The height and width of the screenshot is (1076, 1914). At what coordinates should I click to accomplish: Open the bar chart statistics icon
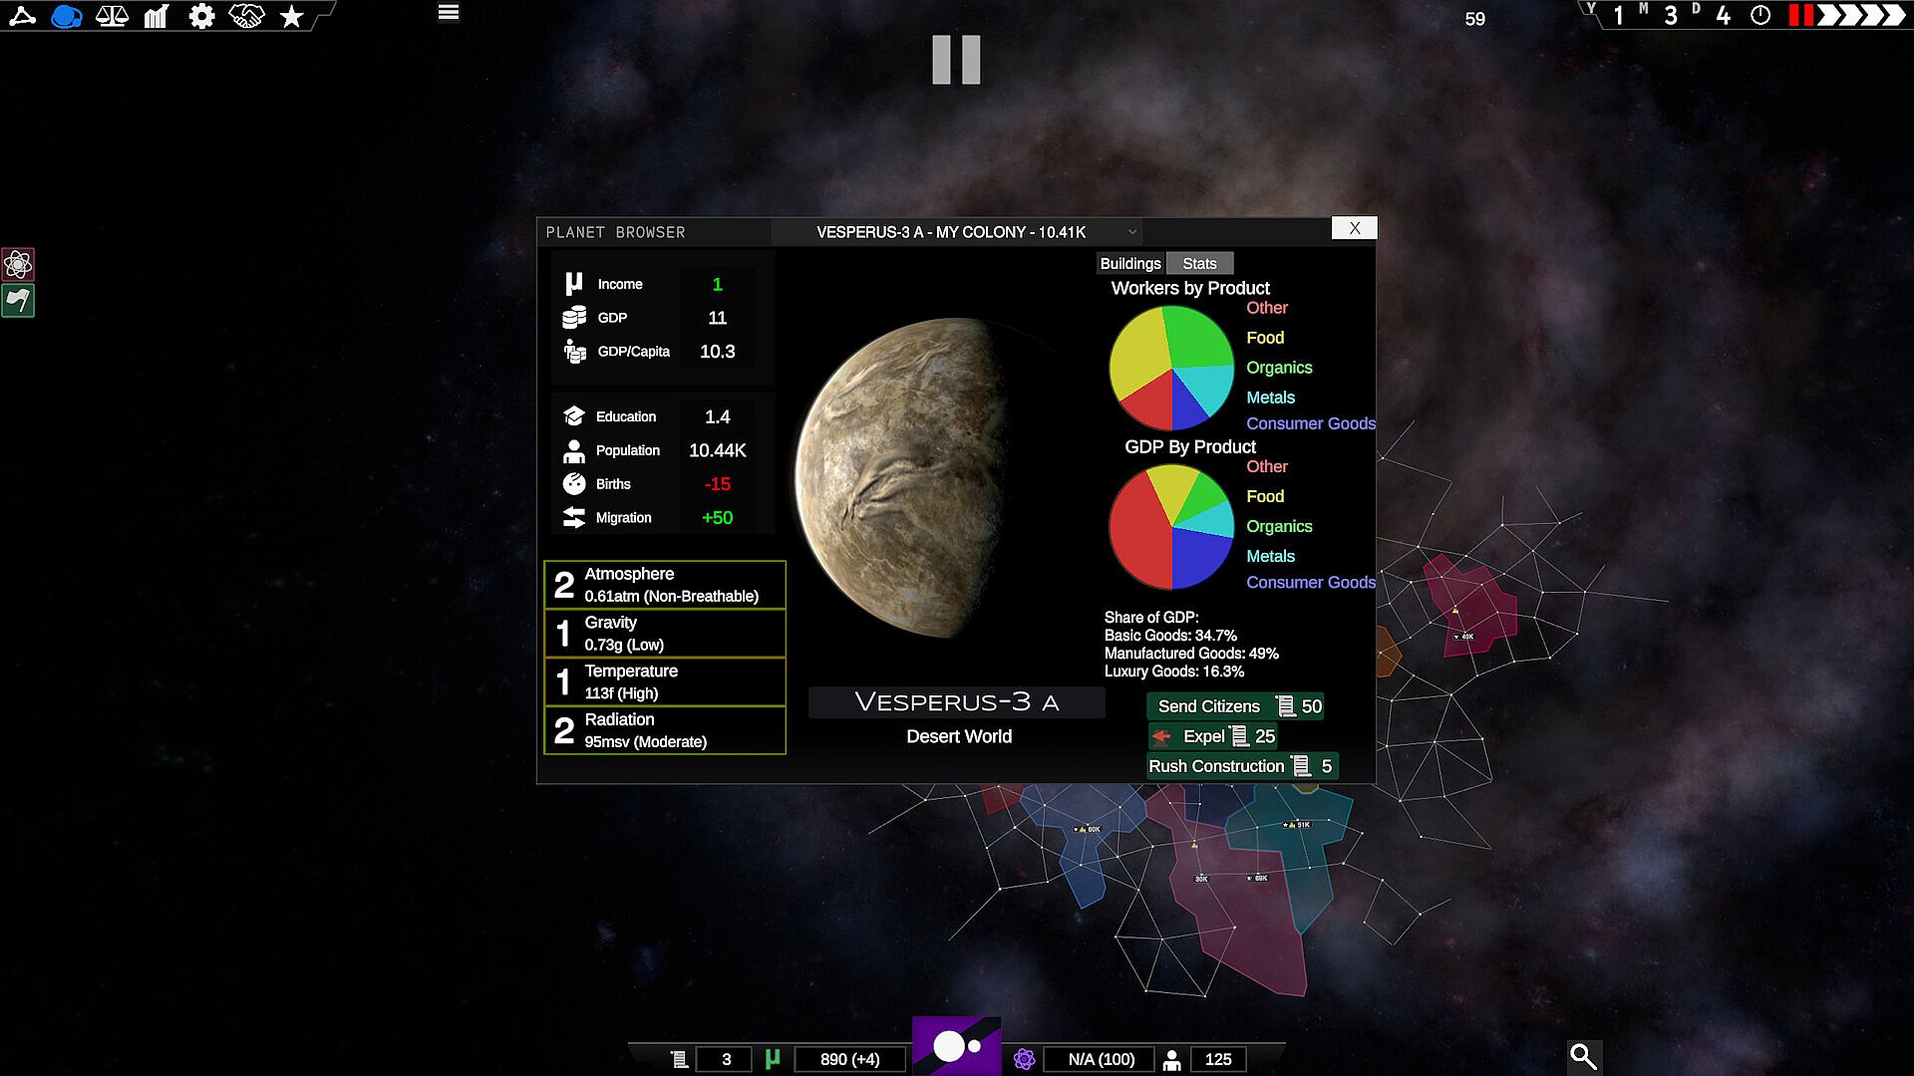pos(157,16)
